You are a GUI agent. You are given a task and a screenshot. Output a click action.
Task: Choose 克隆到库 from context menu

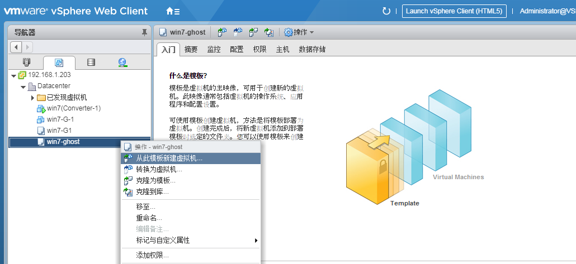(191, 192)
